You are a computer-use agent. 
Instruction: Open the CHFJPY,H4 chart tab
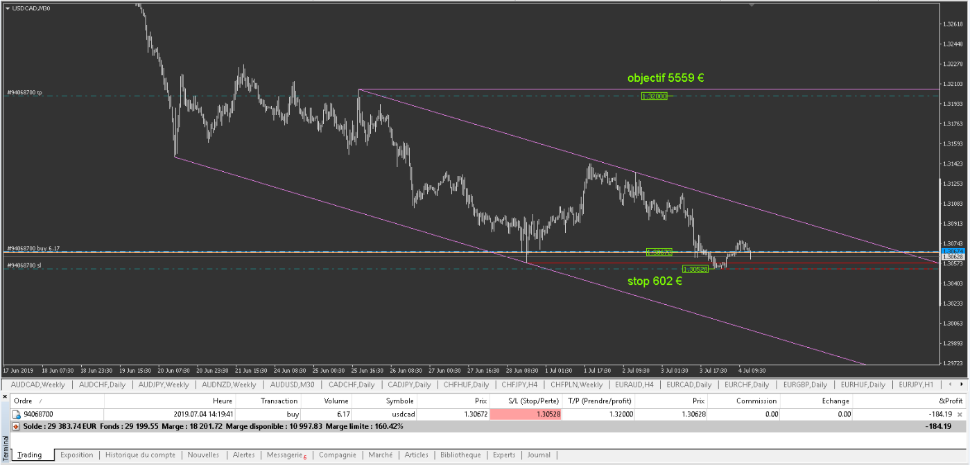point(518,384)
